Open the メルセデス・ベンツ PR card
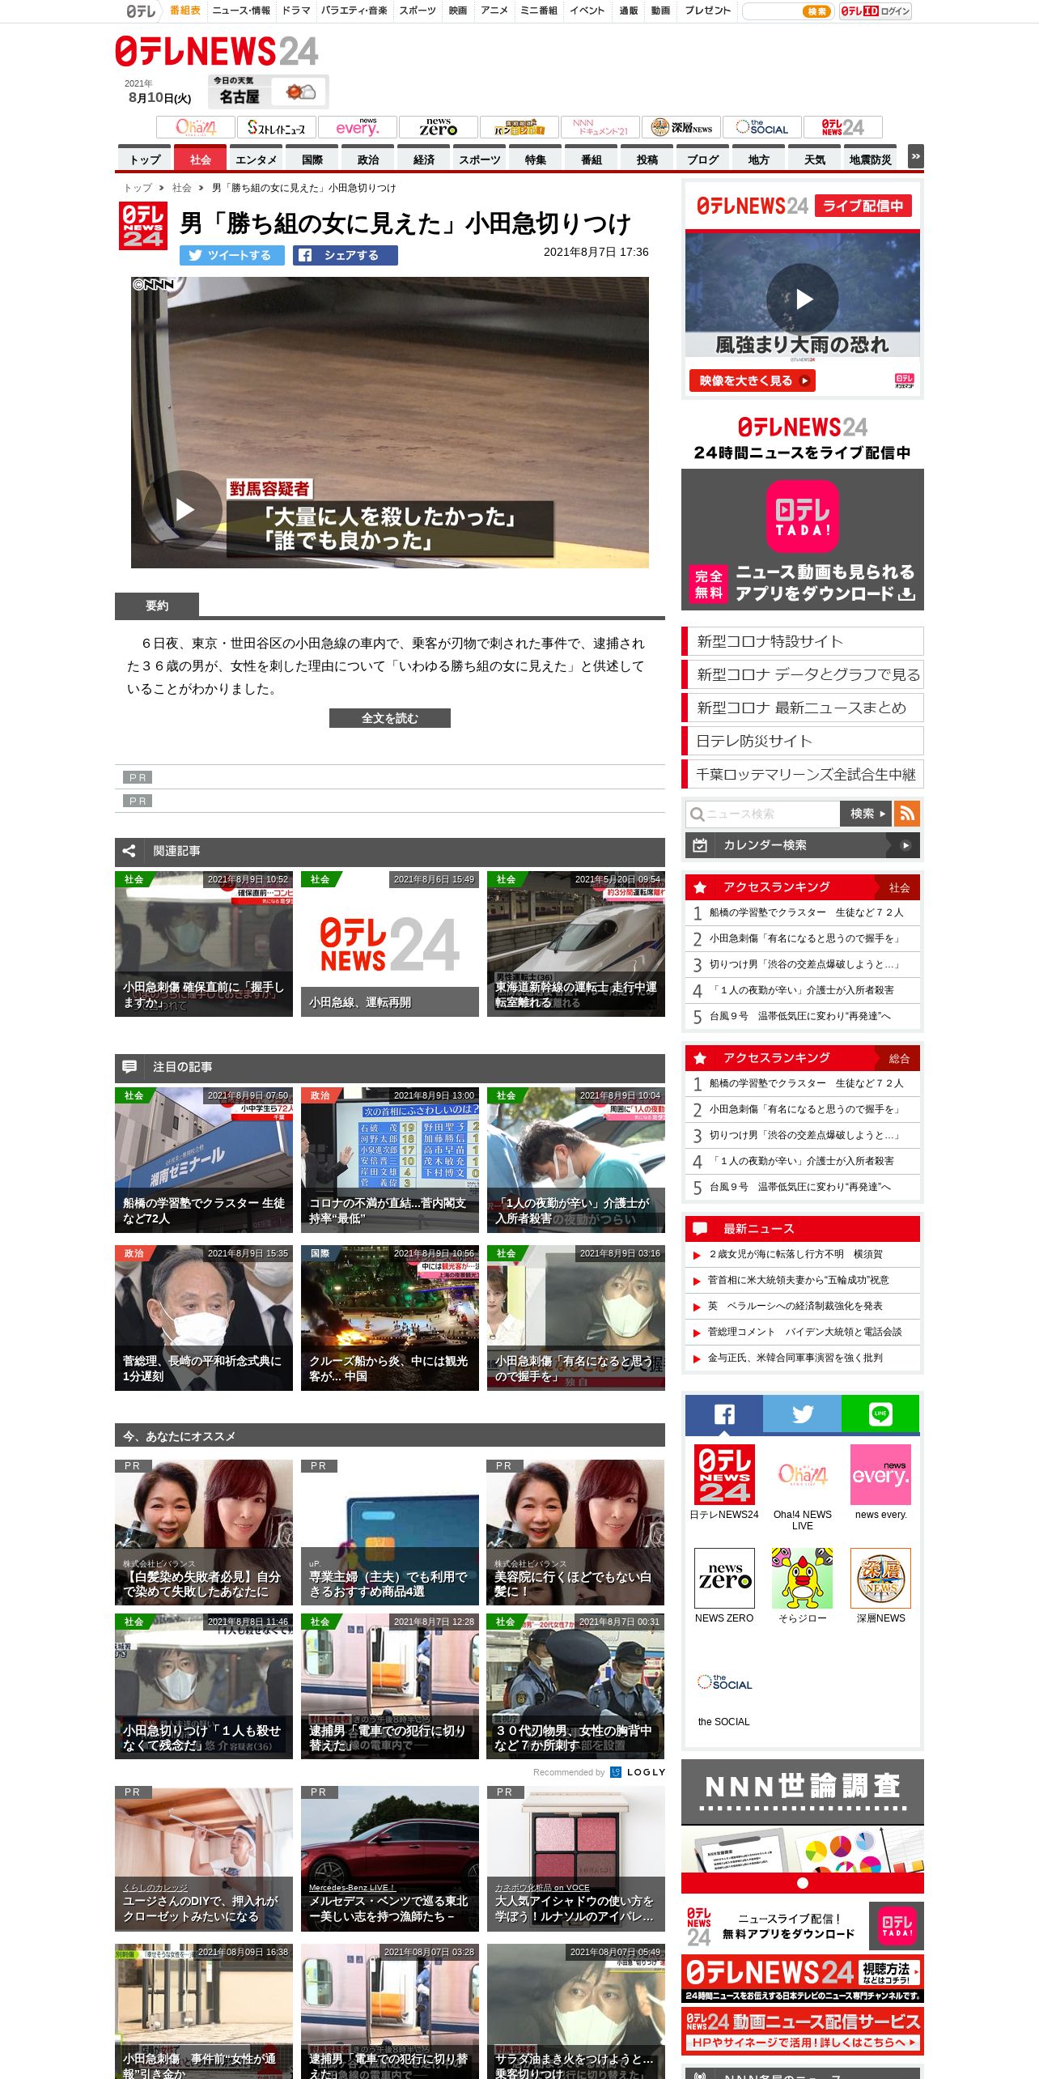The width and height of the screenshot is (1039, 2079). point(390,1859)
